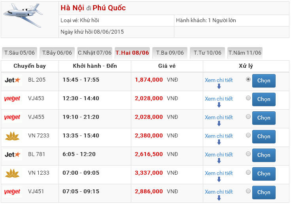Screen dimensions: 291x204
Task: Click the Xử lý column header
Action: coord(246,66)
